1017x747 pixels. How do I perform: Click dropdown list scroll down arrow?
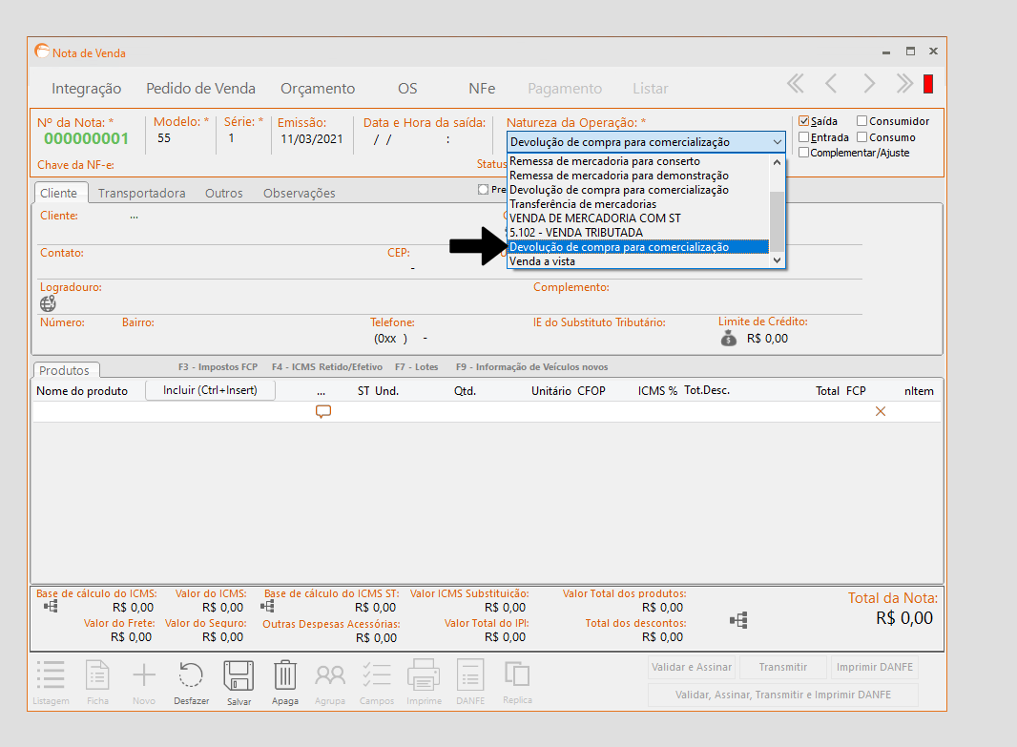[777, 260]
